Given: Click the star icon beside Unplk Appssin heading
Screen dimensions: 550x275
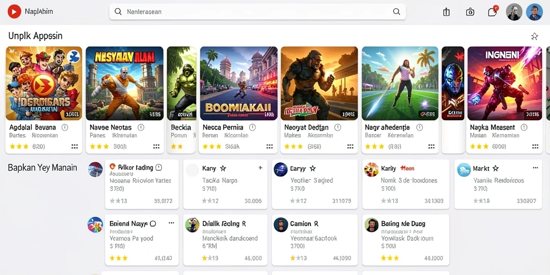Looking at the screenshot, I should (534, 36).
